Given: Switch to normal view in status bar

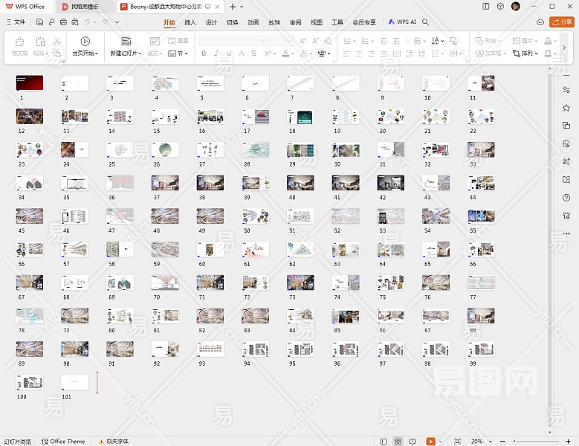Looking at the screenshot, I should click(384, 442).
